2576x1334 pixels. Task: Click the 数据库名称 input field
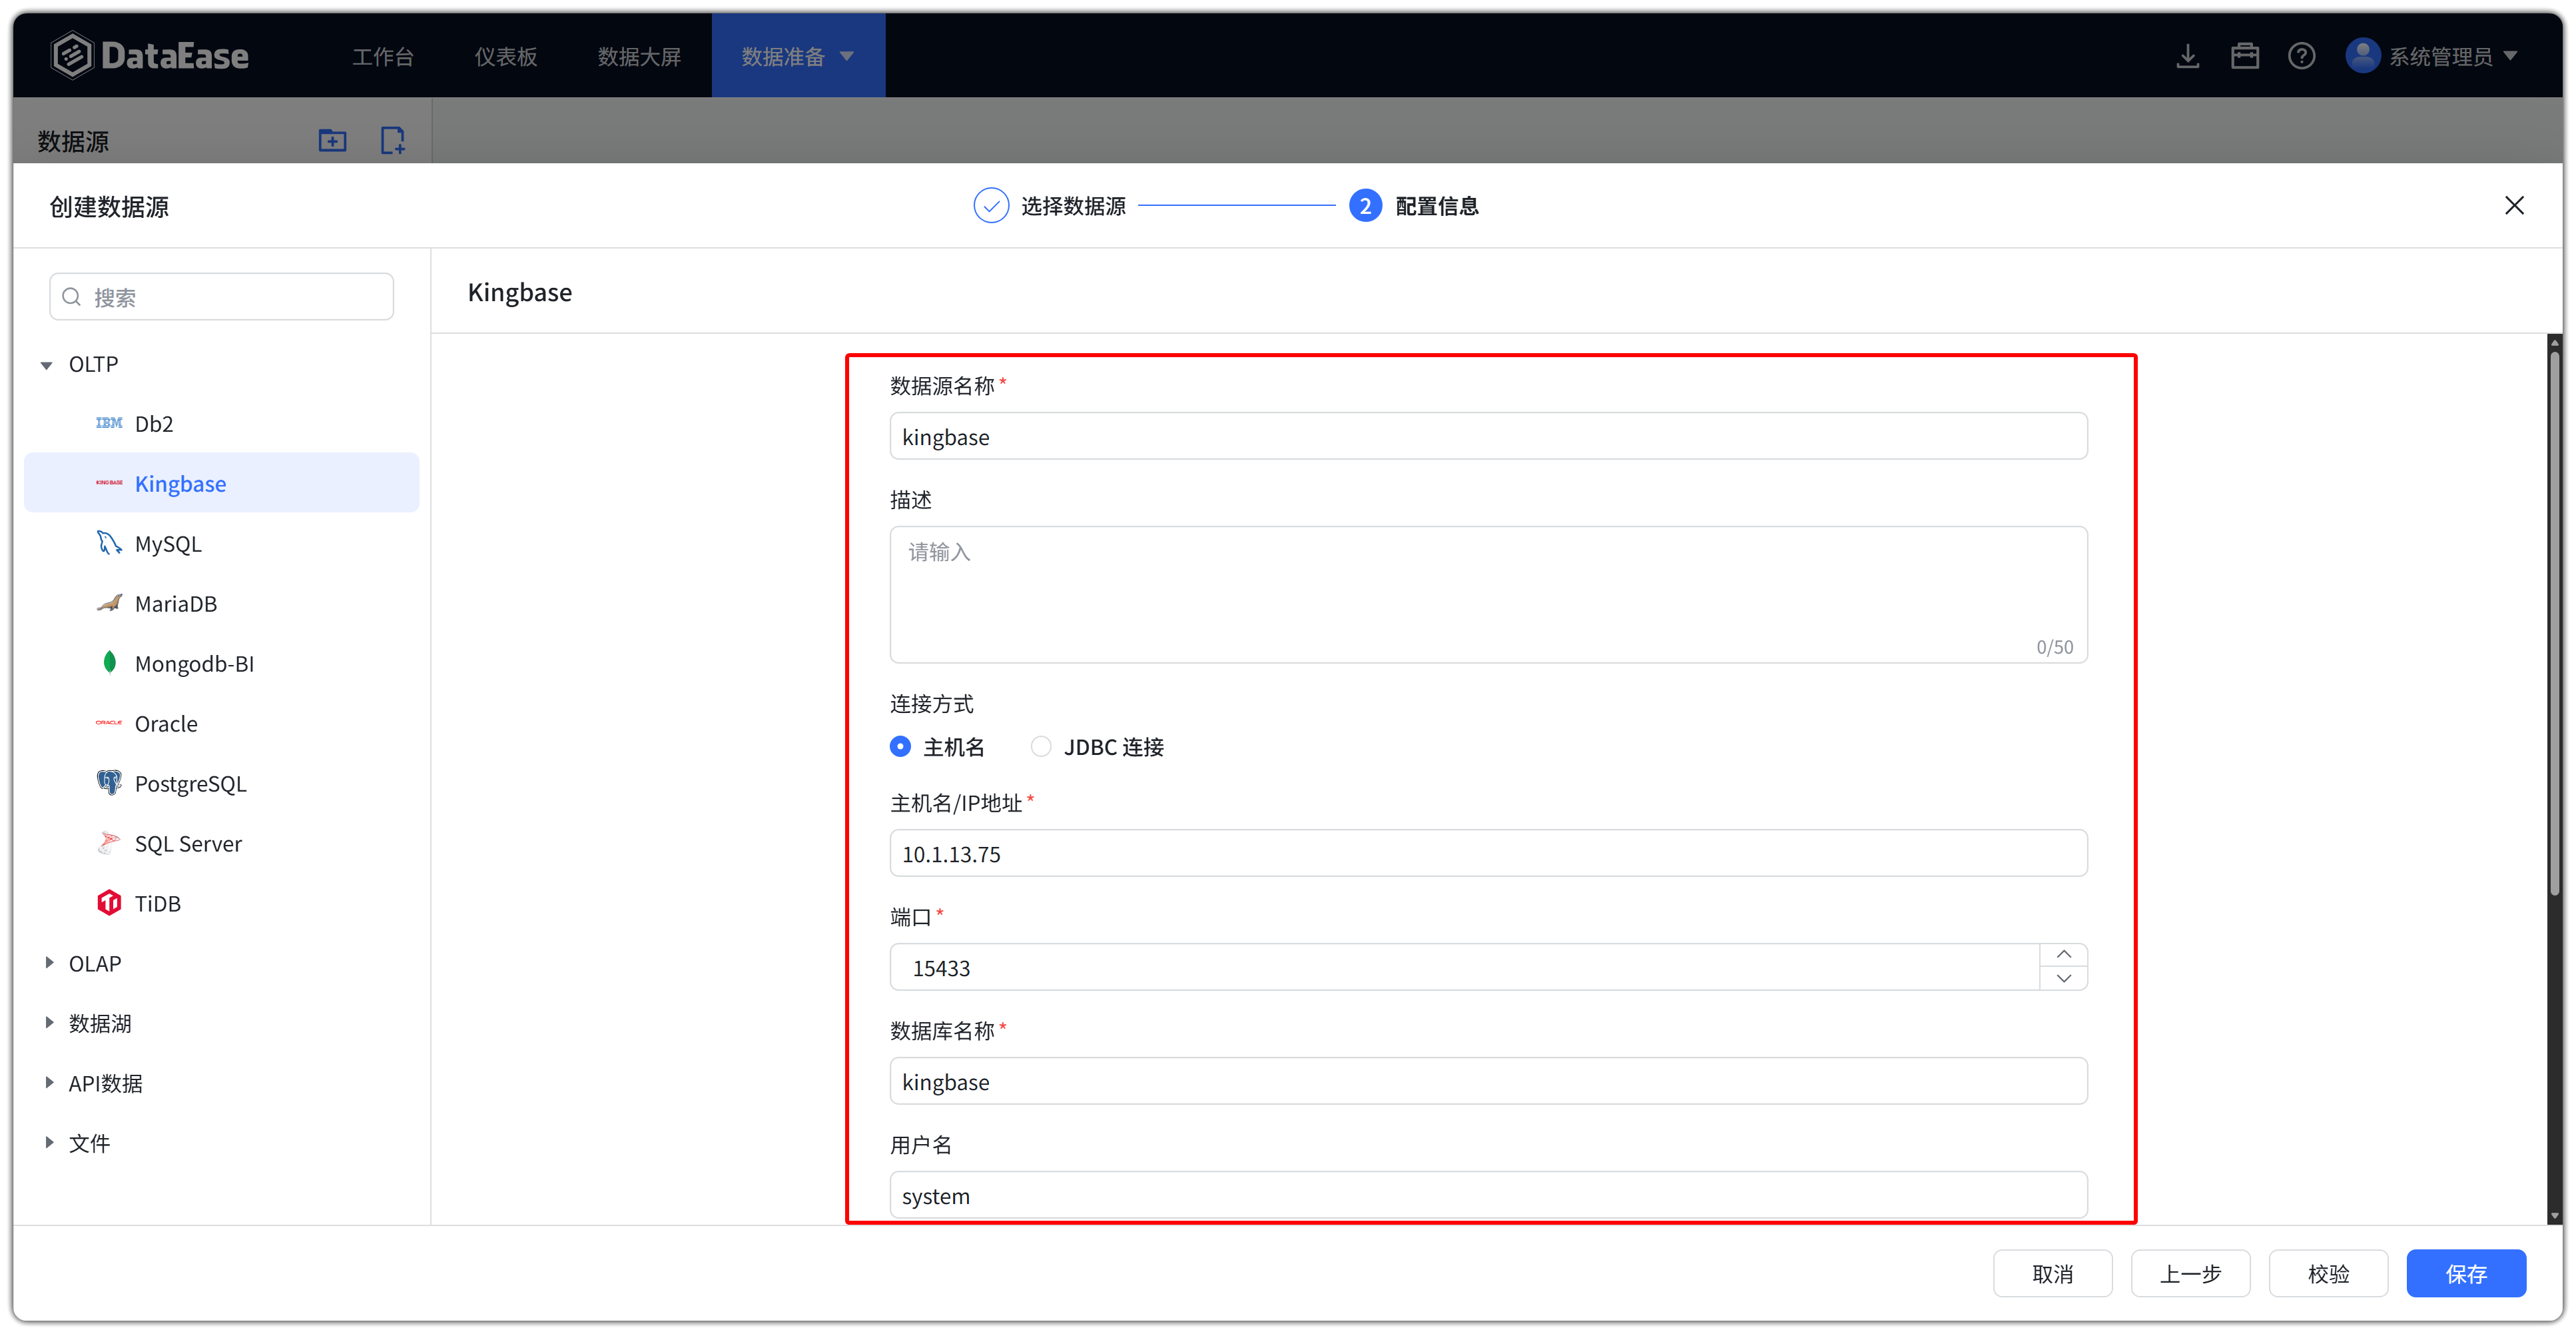(1488, 1081)
